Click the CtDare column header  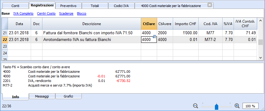(x=149, y=24)
